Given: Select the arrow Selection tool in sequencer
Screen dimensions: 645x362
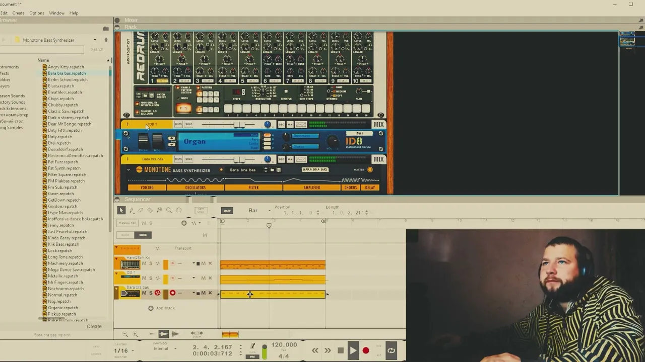Looking at the screenshot, I should [x=121, y=210].
